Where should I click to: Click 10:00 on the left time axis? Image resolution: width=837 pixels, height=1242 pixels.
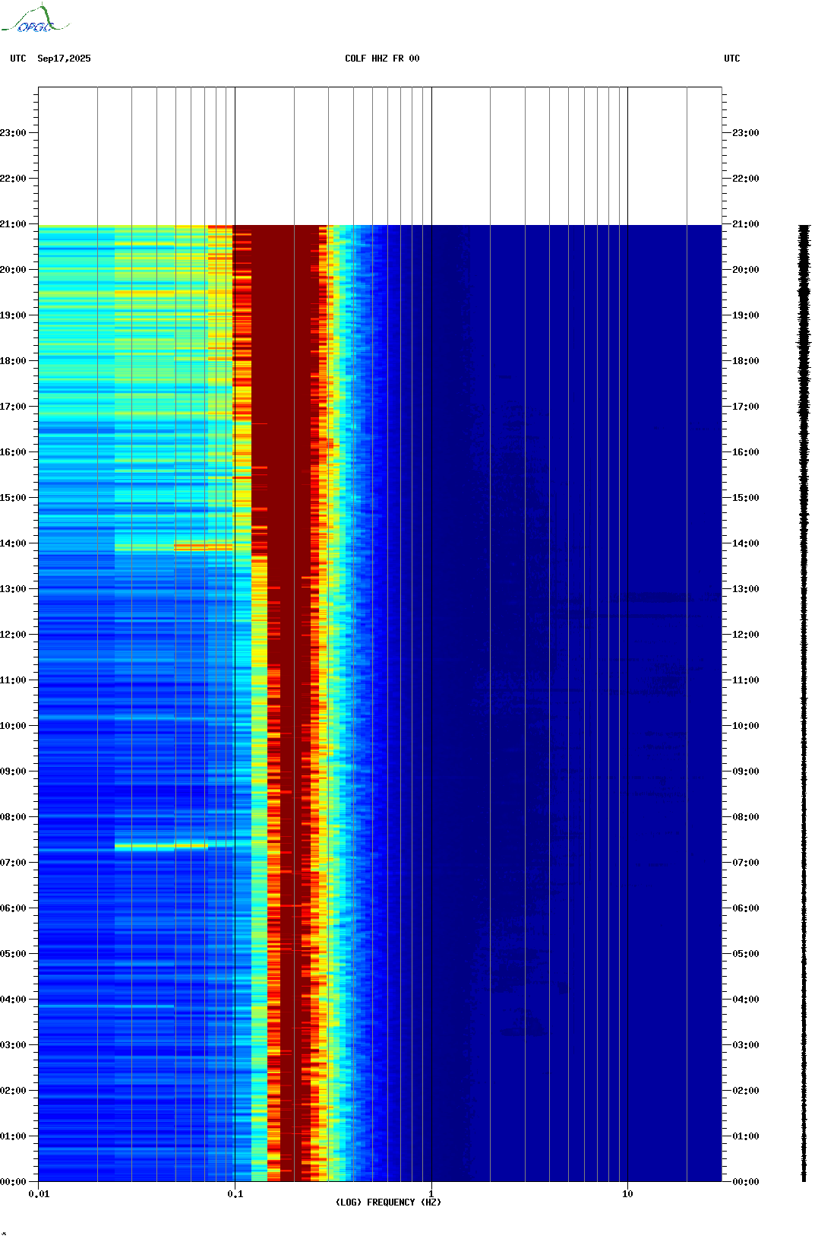13,726
